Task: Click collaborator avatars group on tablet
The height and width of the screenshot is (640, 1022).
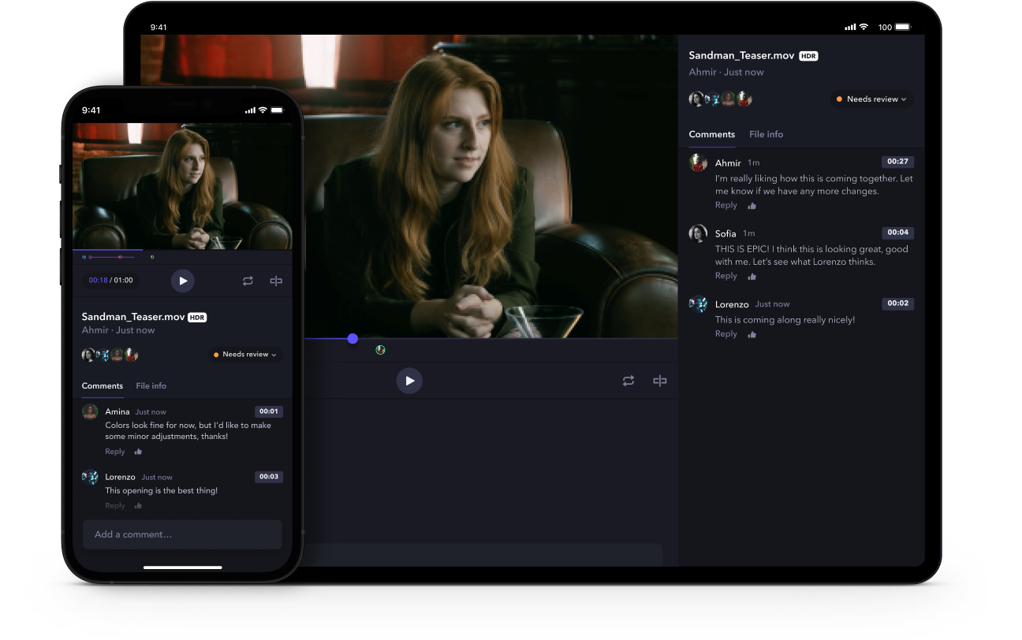Action: tap(721, 99)
